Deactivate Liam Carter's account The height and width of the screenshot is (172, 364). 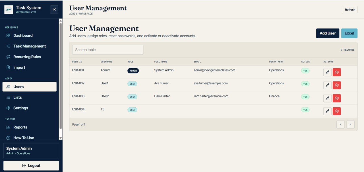[x=337, y=98]
